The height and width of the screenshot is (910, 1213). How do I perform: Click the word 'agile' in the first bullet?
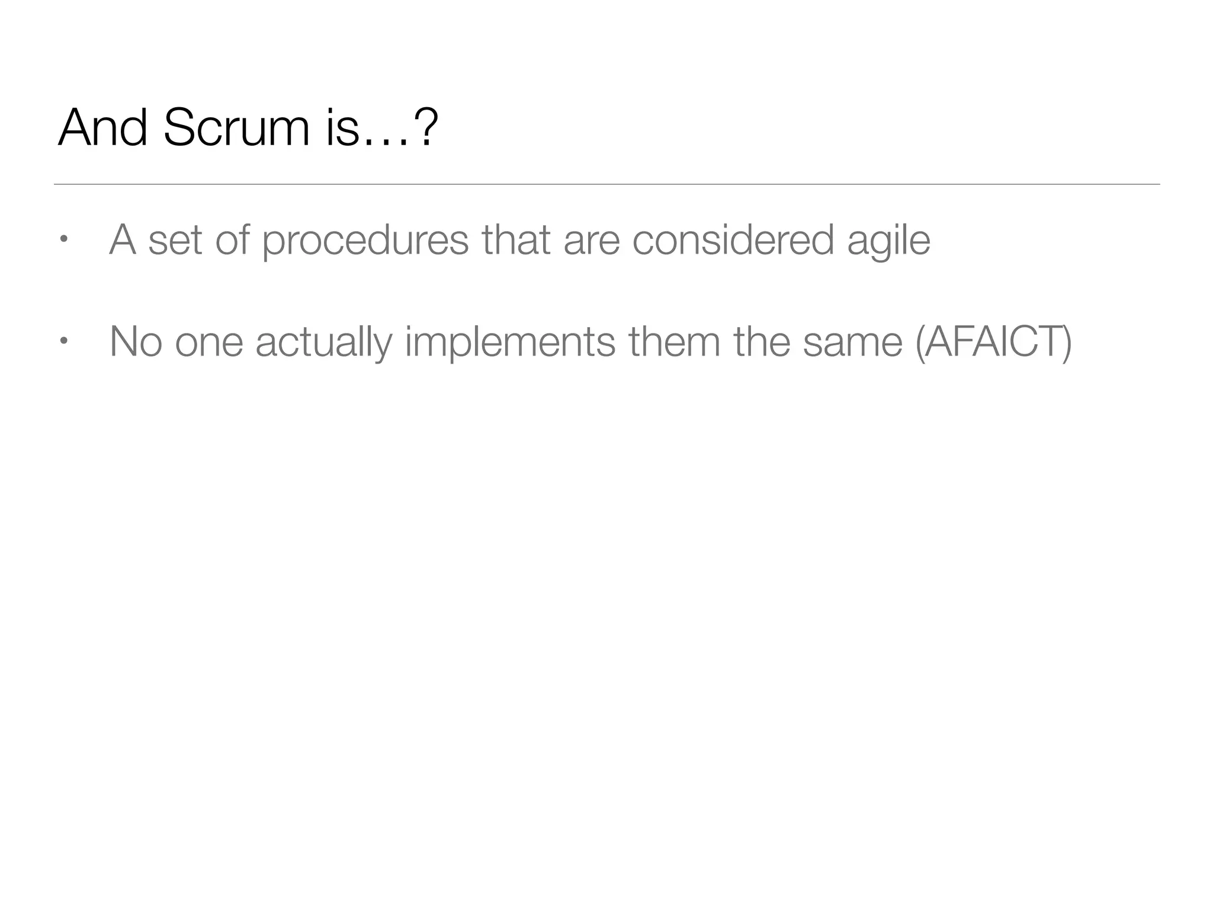click(888, 241)
